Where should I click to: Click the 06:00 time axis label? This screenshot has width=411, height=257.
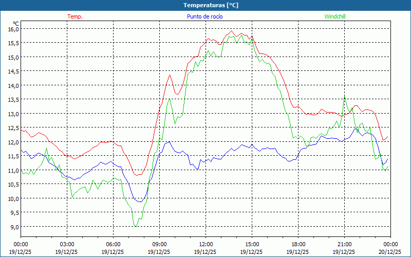113,244
